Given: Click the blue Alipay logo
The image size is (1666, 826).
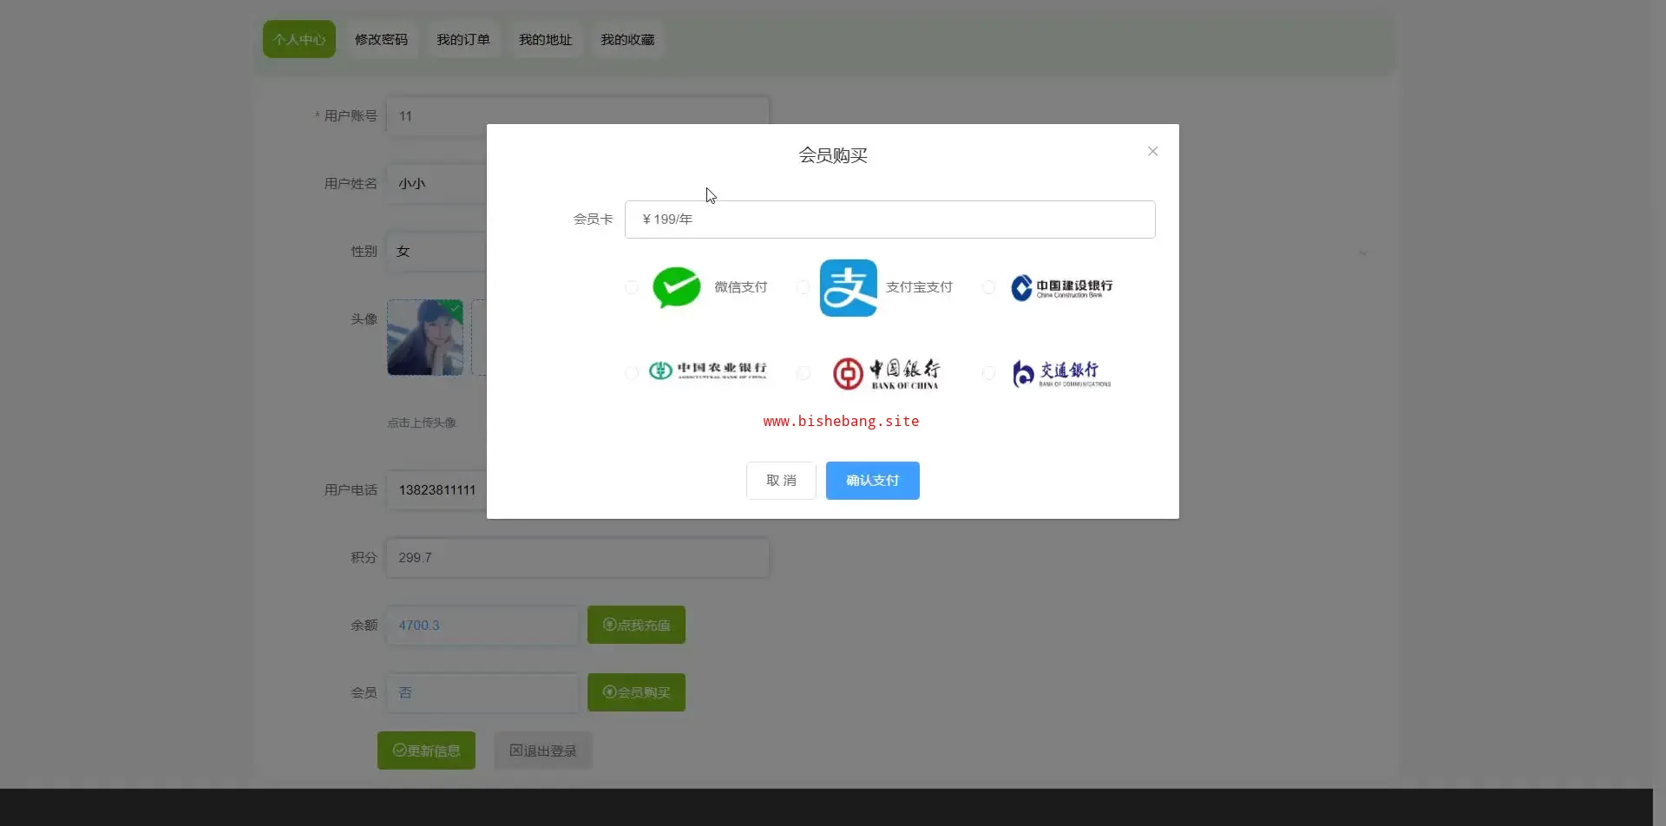Looking at the screenshot, I should point(849,288).
